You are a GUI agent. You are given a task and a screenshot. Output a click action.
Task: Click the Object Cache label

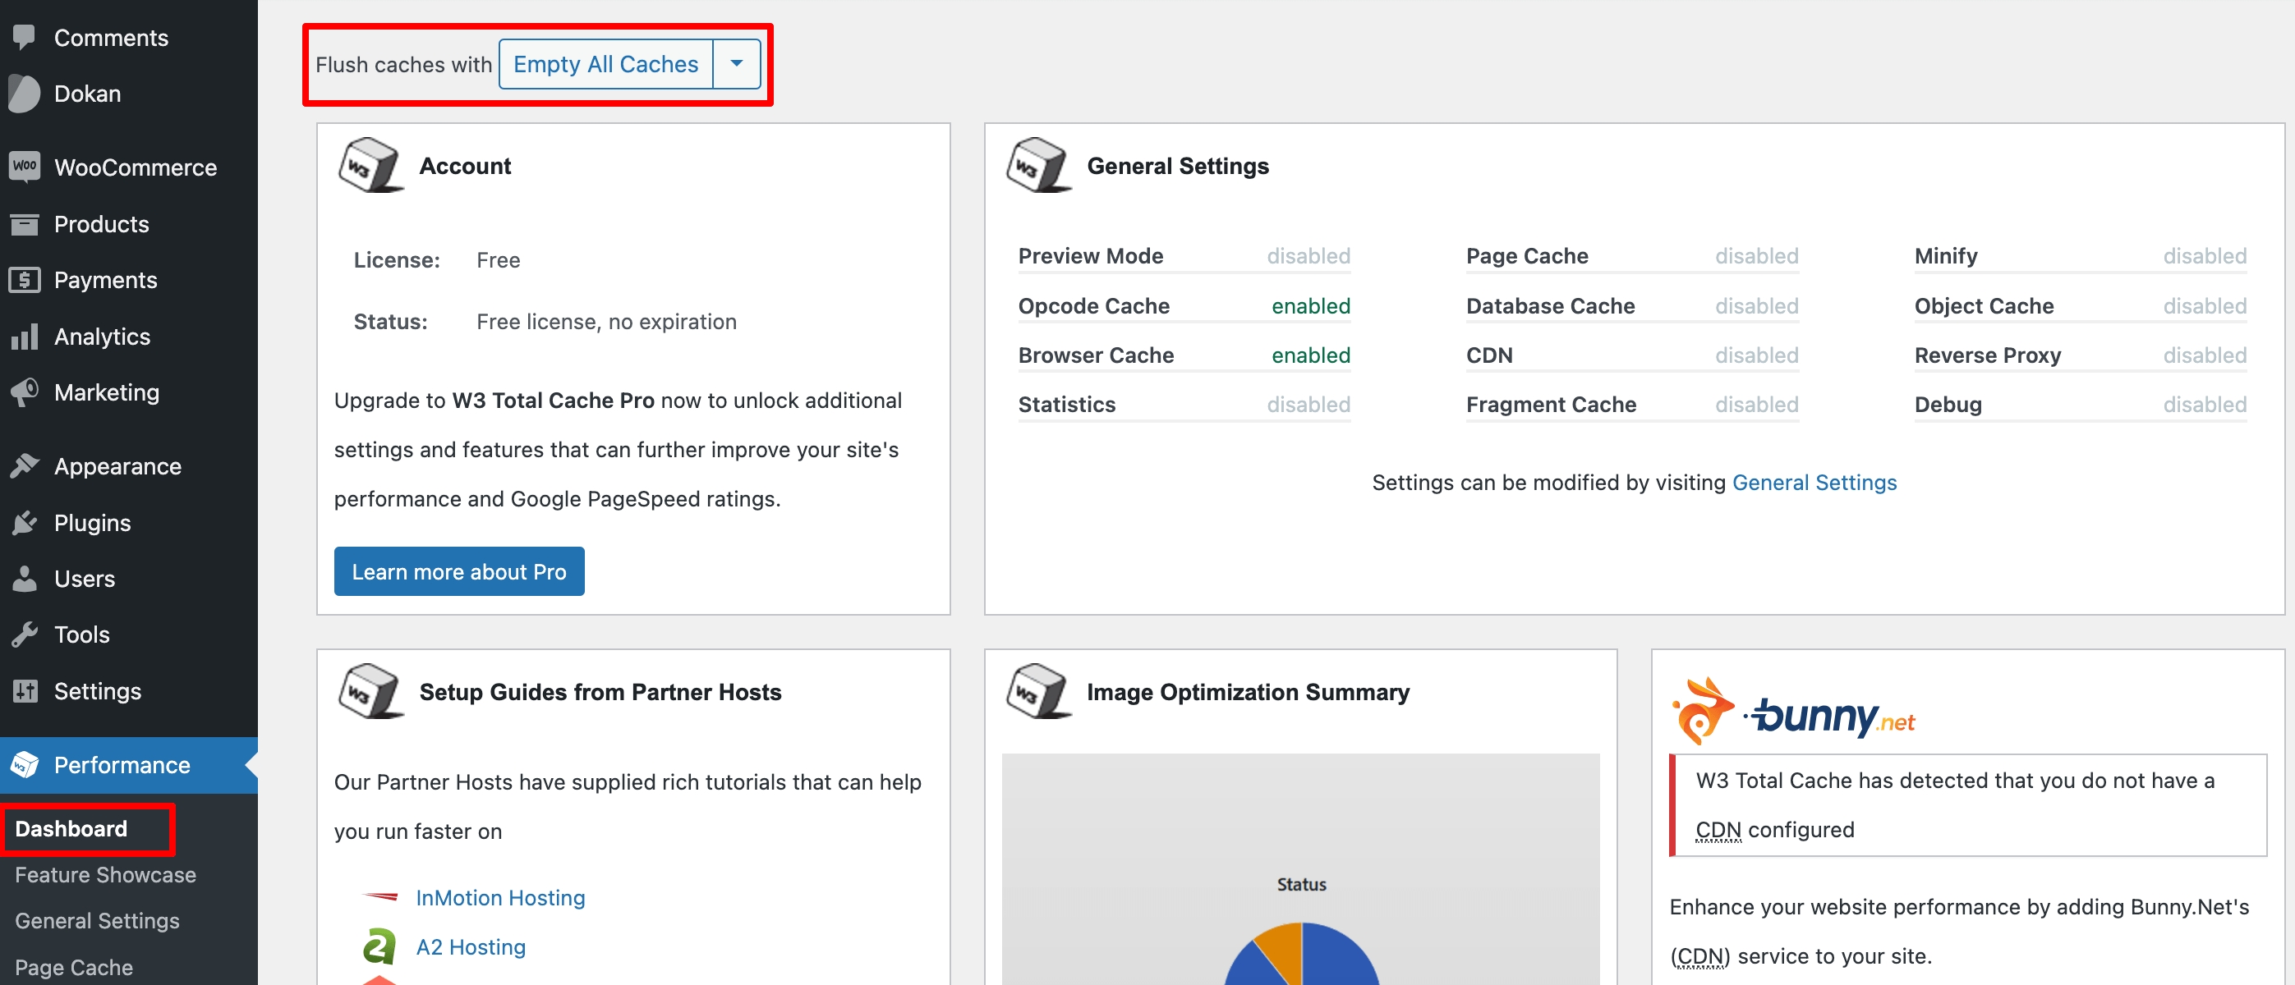coord(1984,305)
